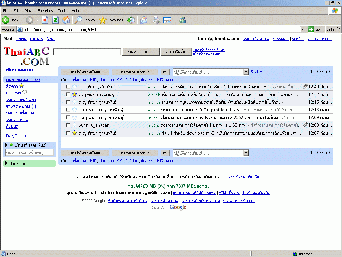342x257 pixels.
Task: Click the ThaiABC.COM logo
Action: [x=27, y=56]
